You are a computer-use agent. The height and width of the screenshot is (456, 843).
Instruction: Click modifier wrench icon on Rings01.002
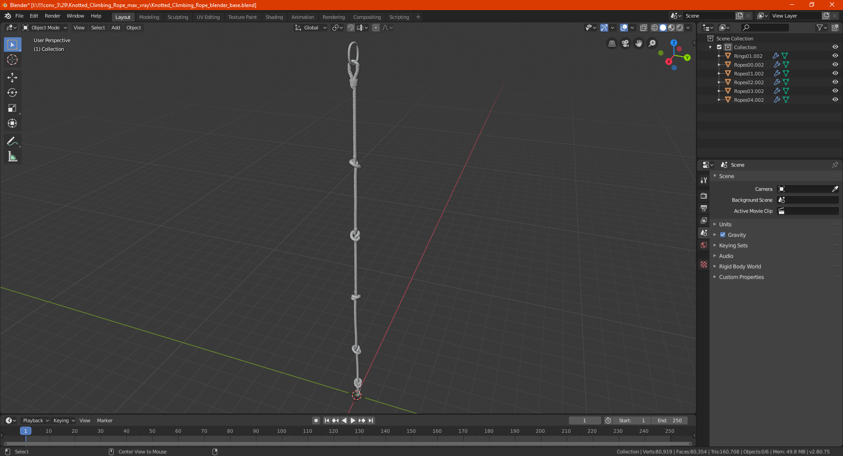(776, 56)
